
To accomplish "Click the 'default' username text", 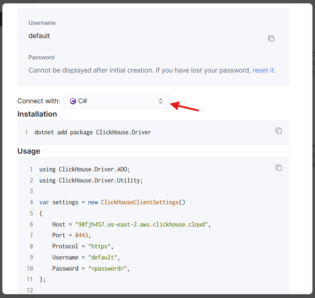I will [x=39, y=36].
